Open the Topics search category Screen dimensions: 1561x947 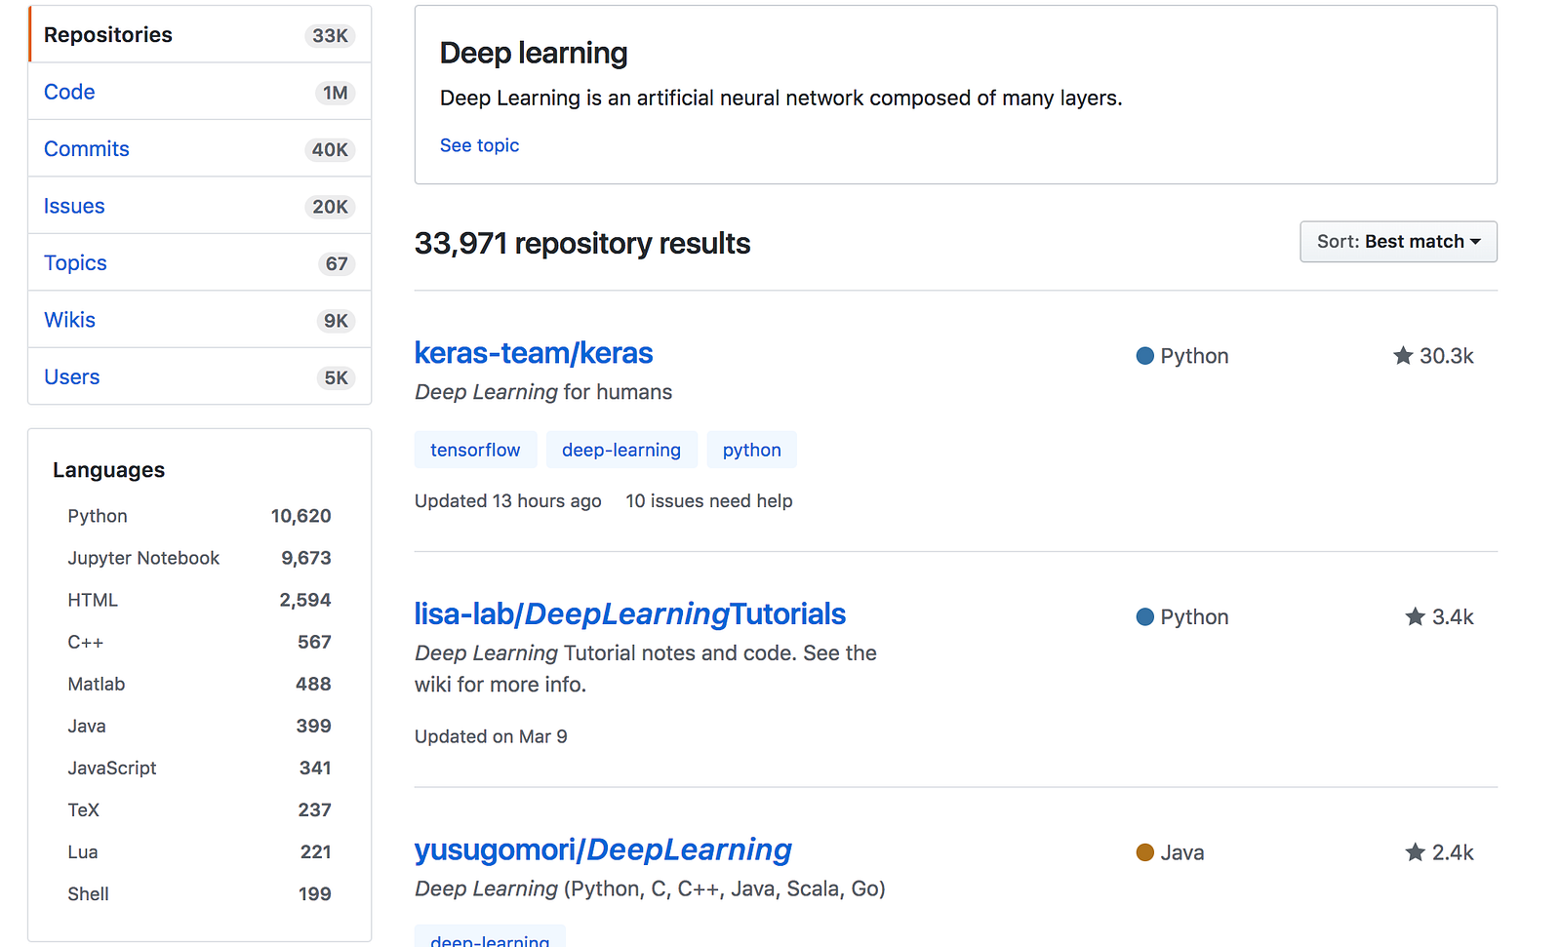pyautogui.click(x=200, y=263)
